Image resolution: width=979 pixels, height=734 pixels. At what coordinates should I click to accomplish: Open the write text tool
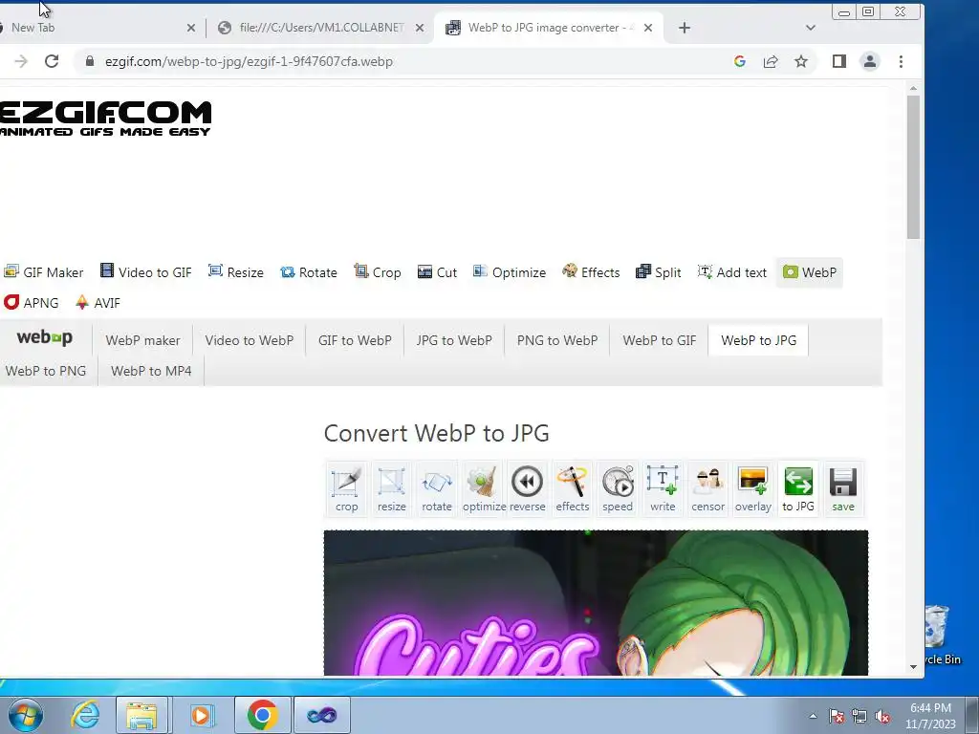tap(663, 488)
